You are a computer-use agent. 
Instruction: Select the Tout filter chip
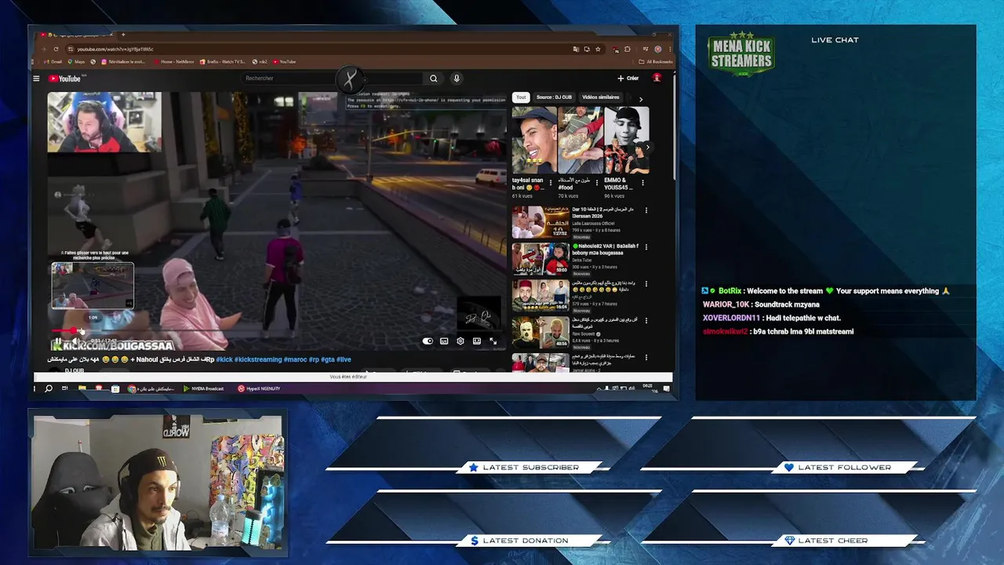point(521,97)
